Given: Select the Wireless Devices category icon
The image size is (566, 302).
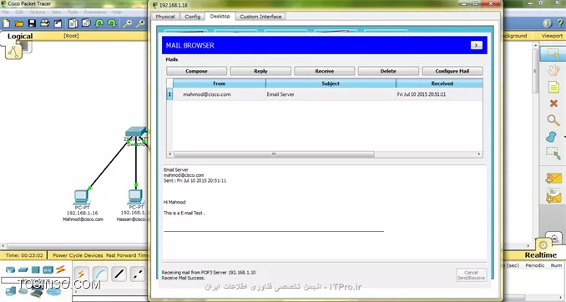Looking at the screenshot, I should pos(48,269).
